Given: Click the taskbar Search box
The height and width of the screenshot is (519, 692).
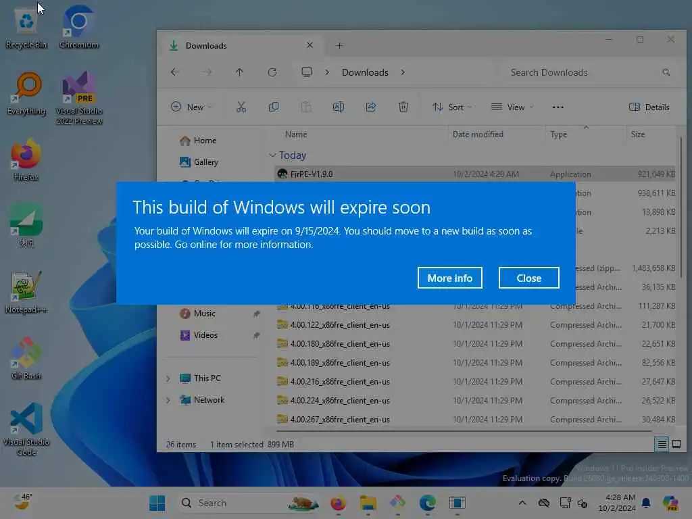Looking at the screenshot, I should click(249, 503).
